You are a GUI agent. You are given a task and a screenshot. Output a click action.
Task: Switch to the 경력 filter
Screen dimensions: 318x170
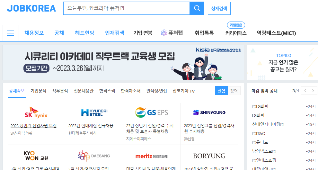tap(234, 91)
